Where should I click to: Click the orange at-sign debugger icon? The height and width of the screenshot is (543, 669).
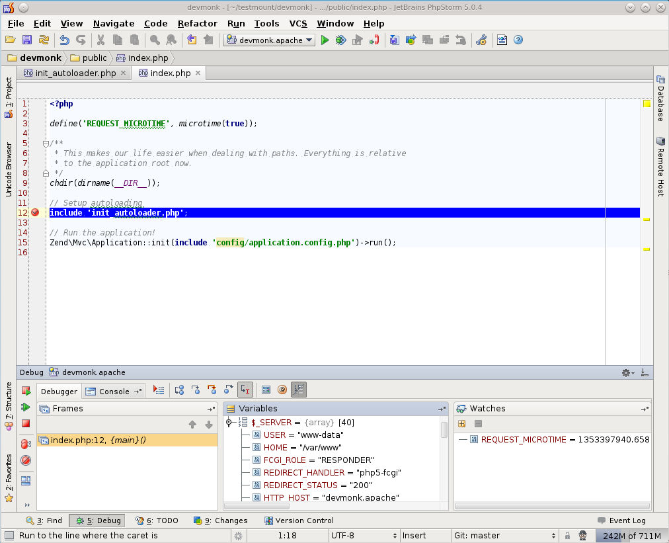pyautogui.click(x=282, y=390)
